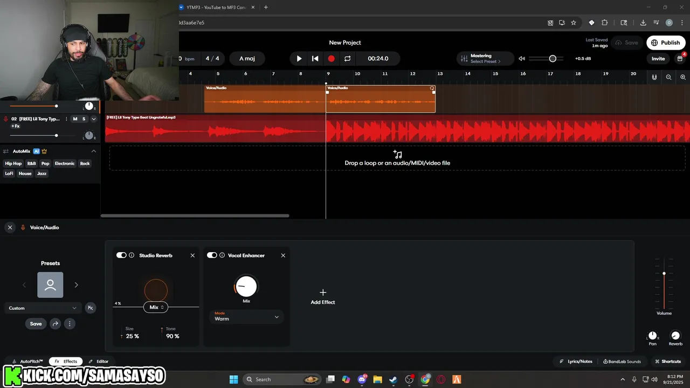Click the 4 / 4 time signature selector
Image resolution: width=690 pixels, height=388 pixels.
point(212,58)
